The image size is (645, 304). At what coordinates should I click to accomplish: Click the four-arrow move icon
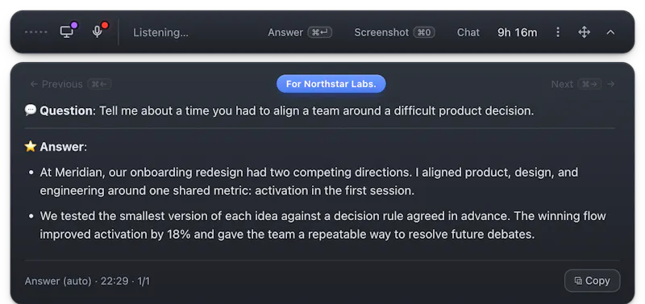584,32
